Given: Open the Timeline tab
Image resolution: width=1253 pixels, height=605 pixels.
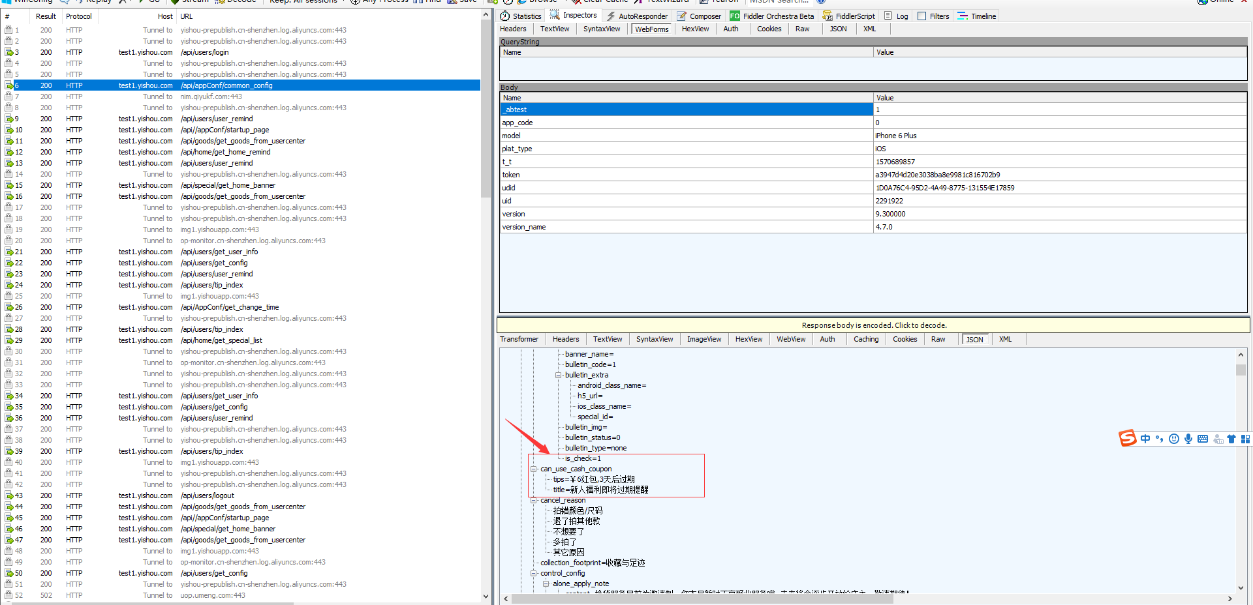Looking at the screenshot, I should 977,16.
